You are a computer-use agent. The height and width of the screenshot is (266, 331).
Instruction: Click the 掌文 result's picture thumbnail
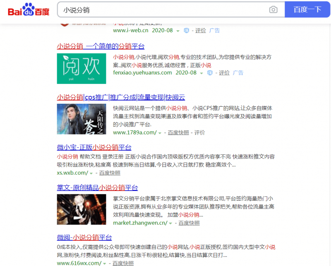coord(82,209)
